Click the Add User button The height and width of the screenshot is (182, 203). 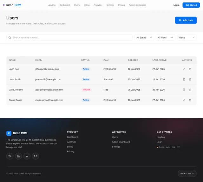[x=186, y=20]
